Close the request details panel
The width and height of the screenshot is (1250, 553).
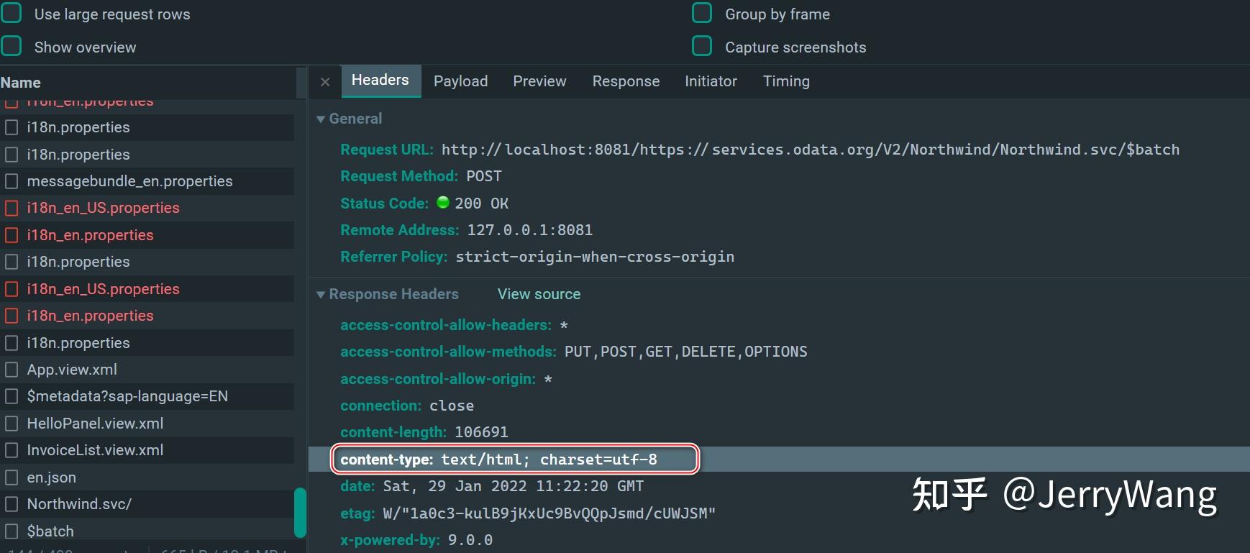(325, 82)
